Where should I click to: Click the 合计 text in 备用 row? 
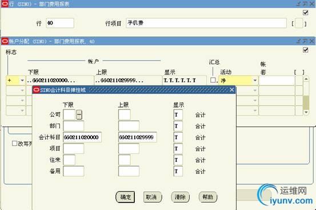(x=200, y=172)
